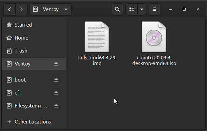The width and height of the screenshot is (207, 131).
Task: Open view options dropdown arrow
Action: [x=142, y=9]
